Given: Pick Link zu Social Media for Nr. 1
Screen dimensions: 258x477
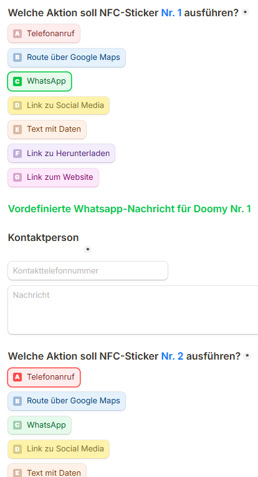Looking at the screenshot, I should pos(59,106).
